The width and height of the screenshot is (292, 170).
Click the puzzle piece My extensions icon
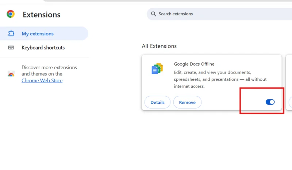11,33
